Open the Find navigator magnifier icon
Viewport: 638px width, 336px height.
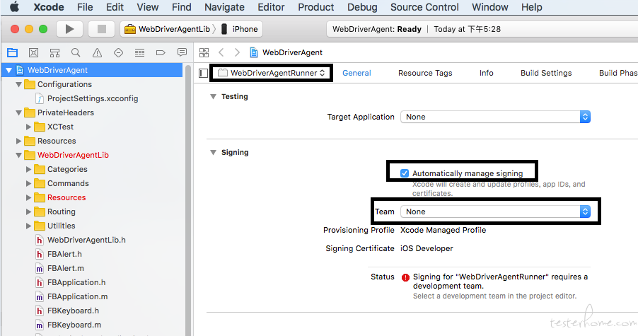tap(76, 52)
